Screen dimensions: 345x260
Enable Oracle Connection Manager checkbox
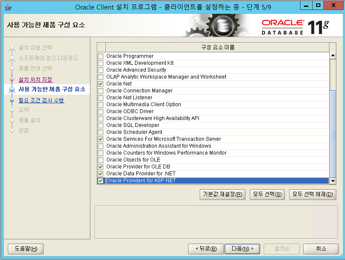click(x=101, y=91)
